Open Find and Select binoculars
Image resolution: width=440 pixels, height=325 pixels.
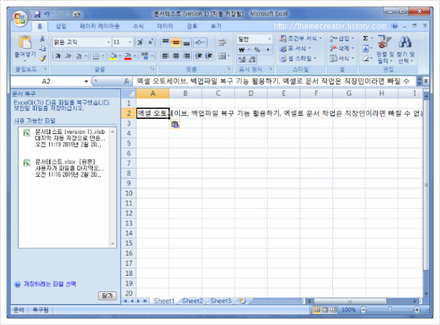point(405,50)
